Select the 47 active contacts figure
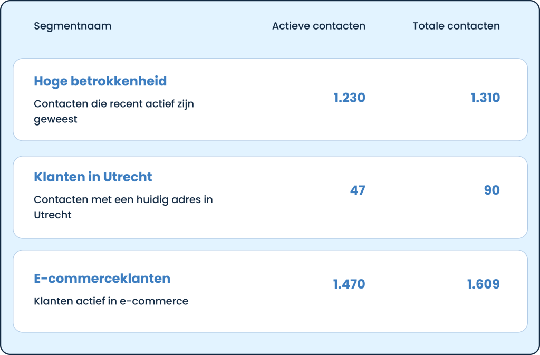Viewport: 540px width, 355px height. coord(358,190)
